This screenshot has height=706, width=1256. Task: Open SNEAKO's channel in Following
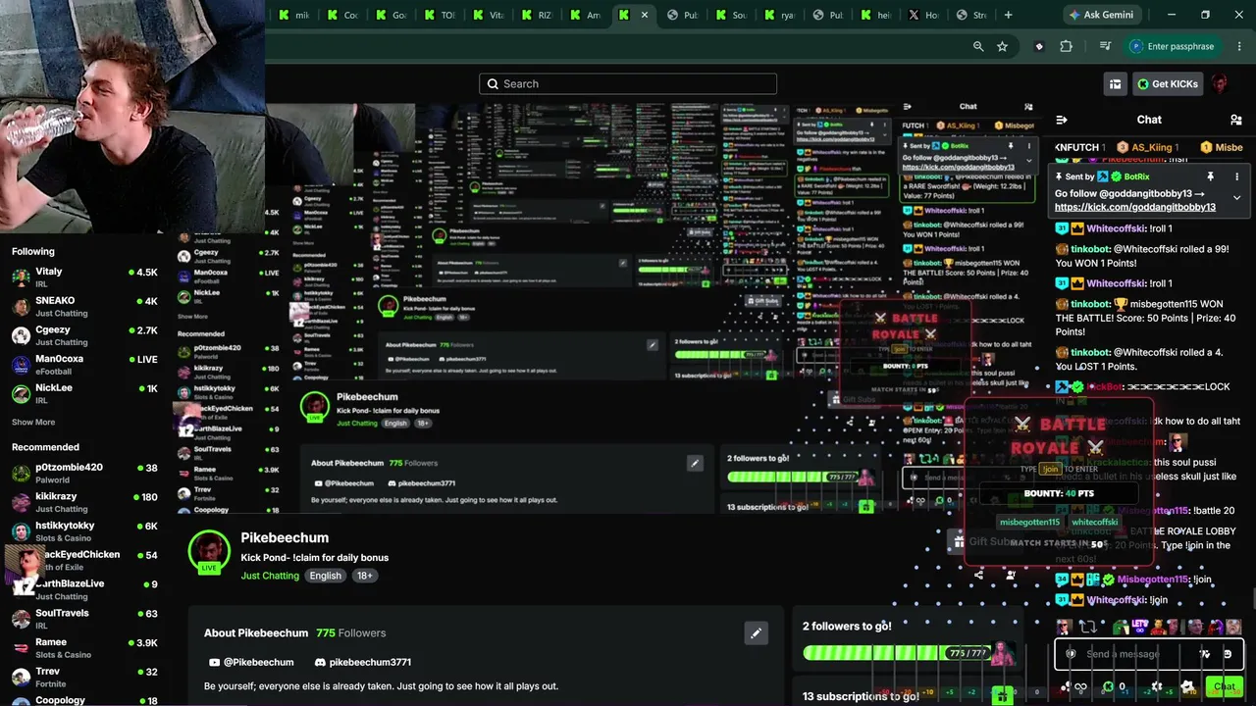83,306
